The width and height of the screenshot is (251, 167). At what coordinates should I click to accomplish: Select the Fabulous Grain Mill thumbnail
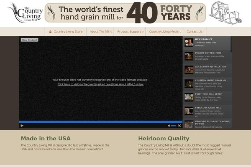pyautogui.click(x=189, y=111)
